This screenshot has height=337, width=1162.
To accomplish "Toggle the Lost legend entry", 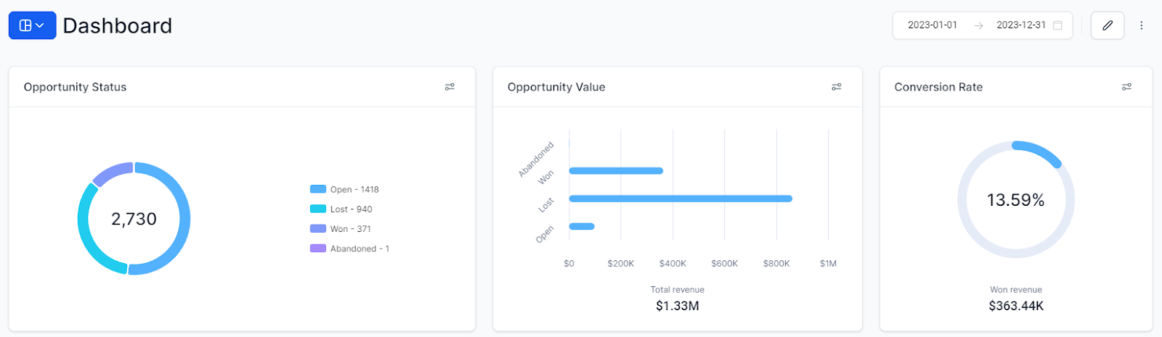I will 341,209.
